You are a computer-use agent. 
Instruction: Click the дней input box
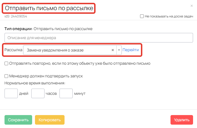tap(11, 93)
